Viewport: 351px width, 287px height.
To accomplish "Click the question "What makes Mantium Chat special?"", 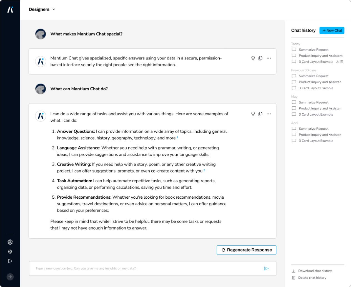I will pos(86,34).
